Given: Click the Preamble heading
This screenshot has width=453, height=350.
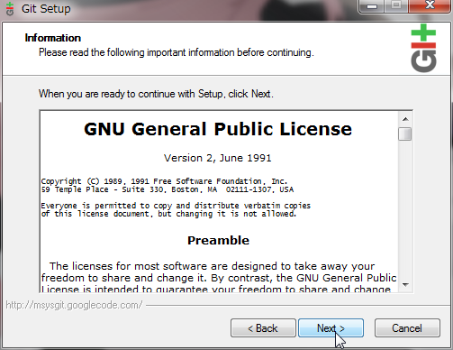Looking at the screenshot, I should (x=218, y=241).
